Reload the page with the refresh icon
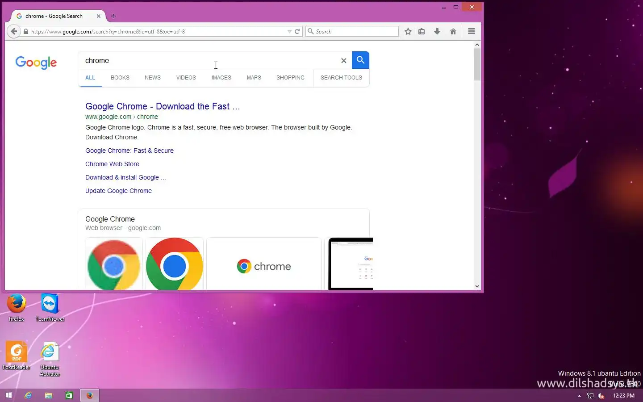 click(297, 31)
